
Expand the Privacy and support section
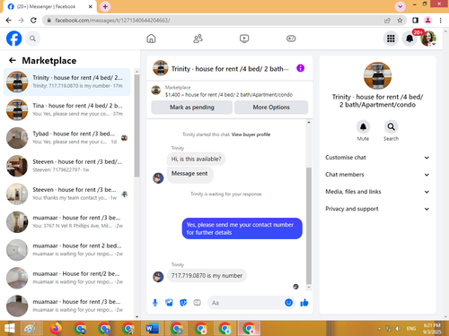(377, 209)
